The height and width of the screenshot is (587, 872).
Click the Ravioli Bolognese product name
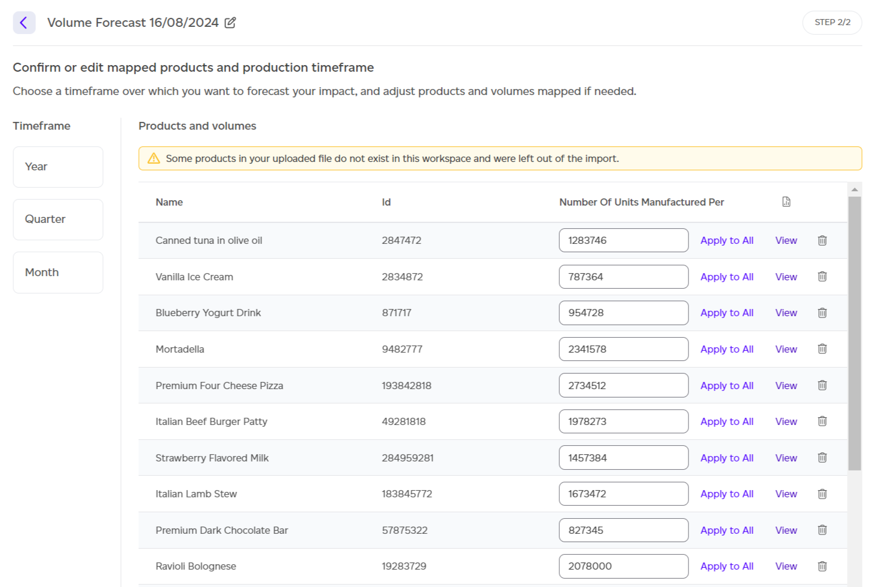pyautogui.click(x=196, y=566)
